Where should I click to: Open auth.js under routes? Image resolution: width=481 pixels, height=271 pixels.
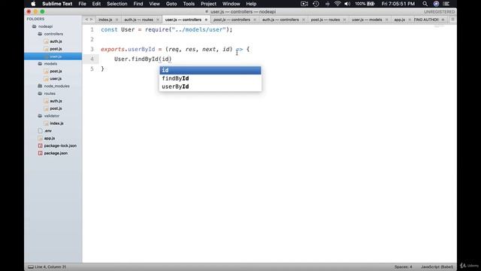(56, 101)
